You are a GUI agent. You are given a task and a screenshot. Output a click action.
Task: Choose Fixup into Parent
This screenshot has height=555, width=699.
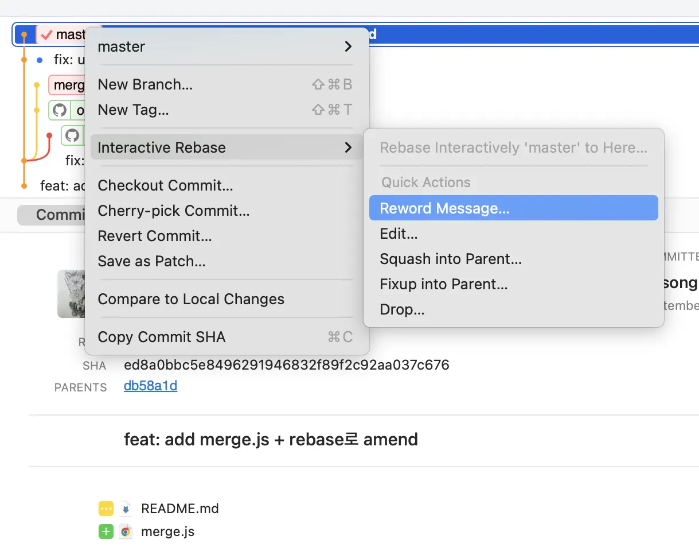coord(444,284)
